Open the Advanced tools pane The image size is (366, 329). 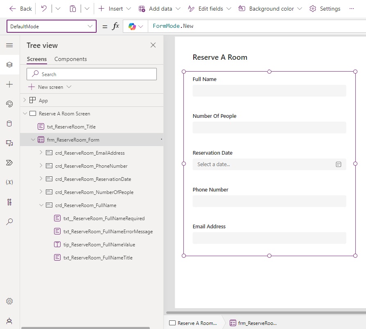pos(9,201)
